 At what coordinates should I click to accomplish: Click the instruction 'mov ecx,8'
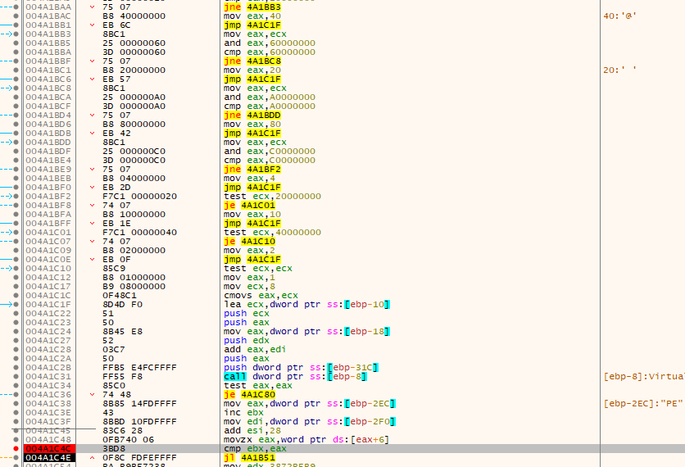click(x=249, y=287)
